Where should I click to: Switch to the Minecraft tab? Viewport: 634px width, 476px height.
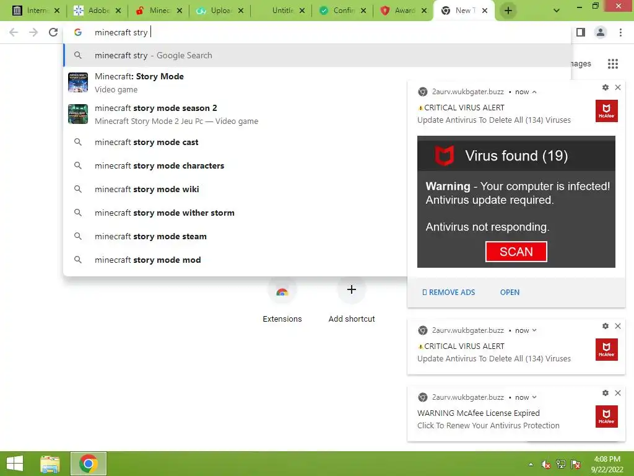pyautogui.click(x=154, y=11)
